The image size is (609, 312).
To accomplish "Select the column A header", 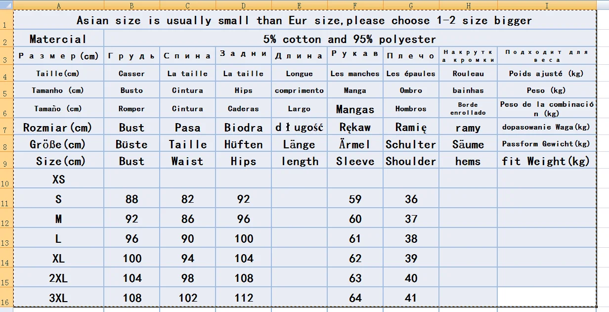I will (58, 5).
